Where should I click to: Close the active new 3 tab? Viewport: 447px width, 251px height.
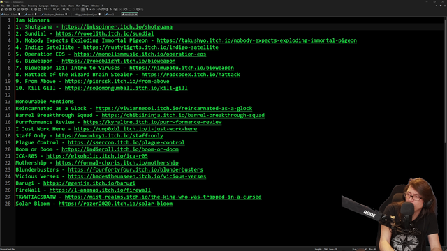click(136, 15)
